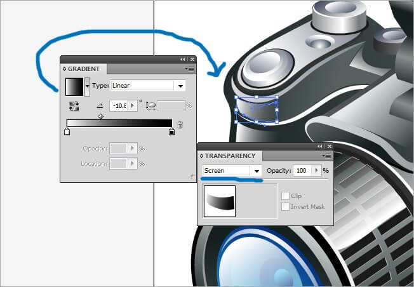Close the Gradient panel
This screenshot has width=414, height=287.
click(x=192, y=60)
